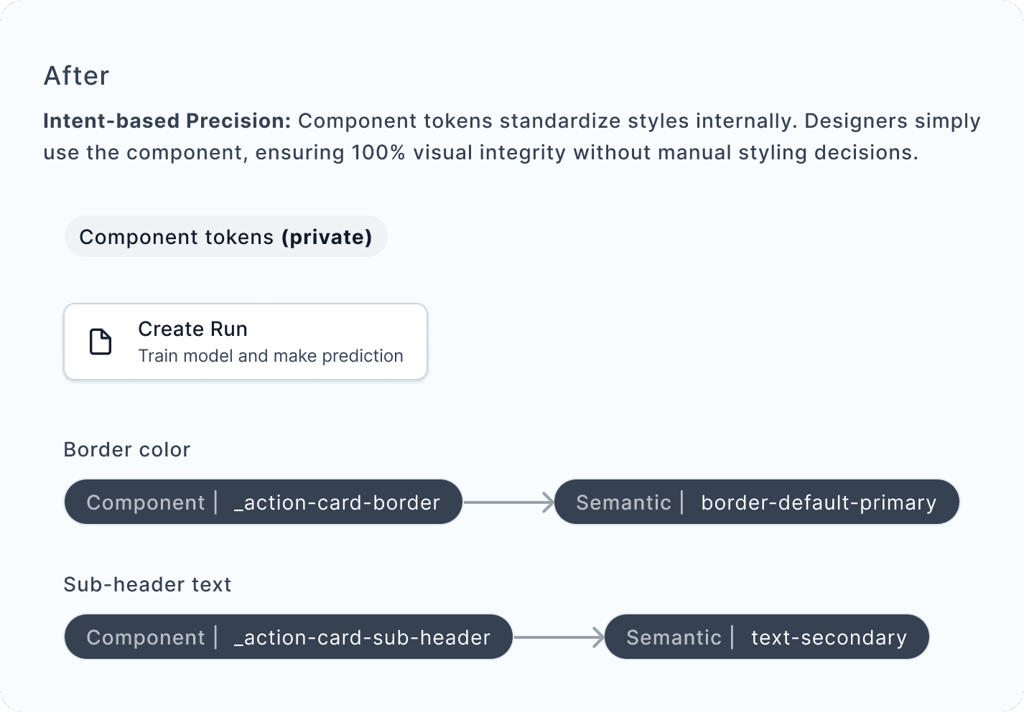The width and height of the screenshot is (1024, 712).
Task: Click the "Train model and make prediction" subtext
Action: 271,356
